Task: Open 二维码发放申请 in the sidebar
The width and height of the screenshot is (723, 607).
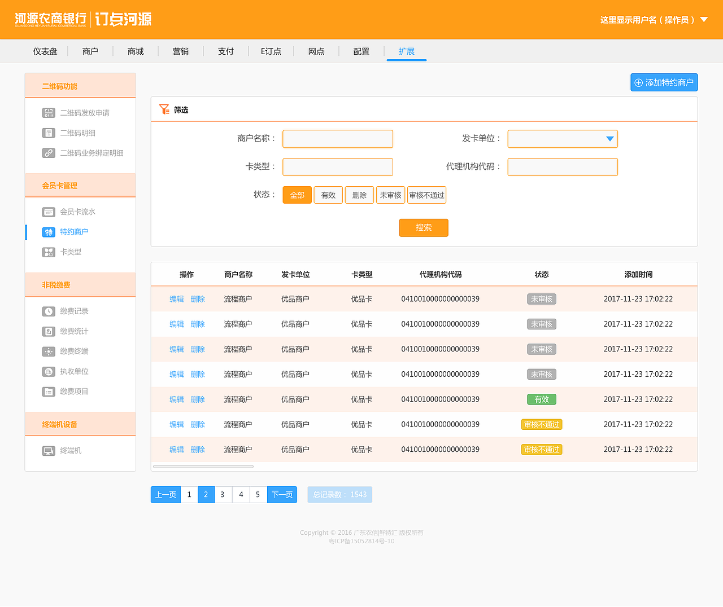Action: pos(85,113)
